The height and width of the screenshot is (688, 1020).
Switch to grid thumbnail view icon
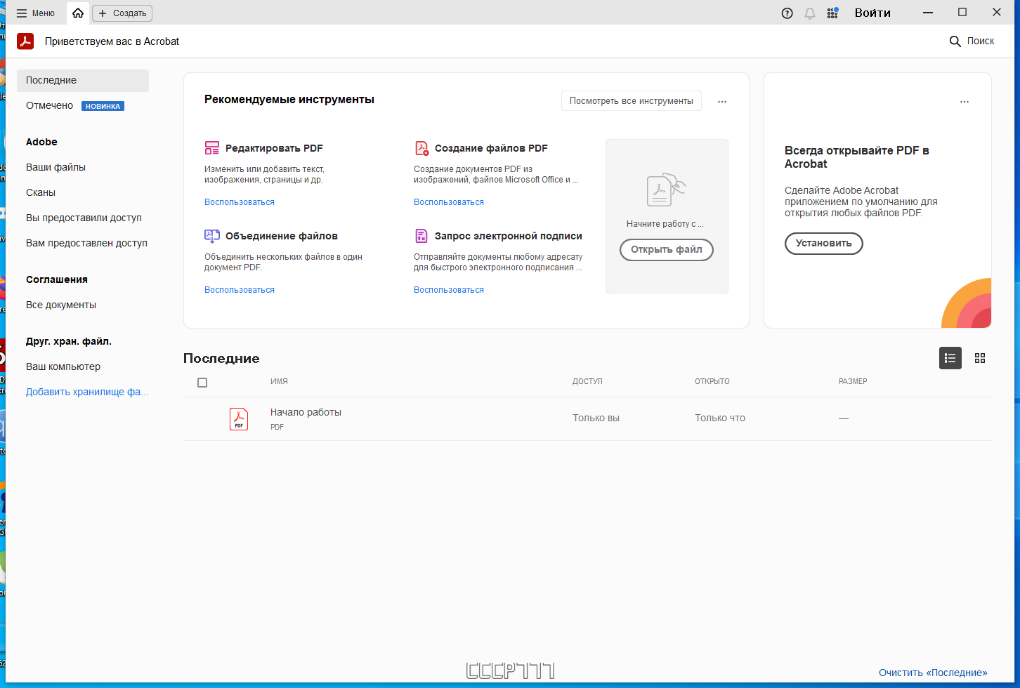980,358
